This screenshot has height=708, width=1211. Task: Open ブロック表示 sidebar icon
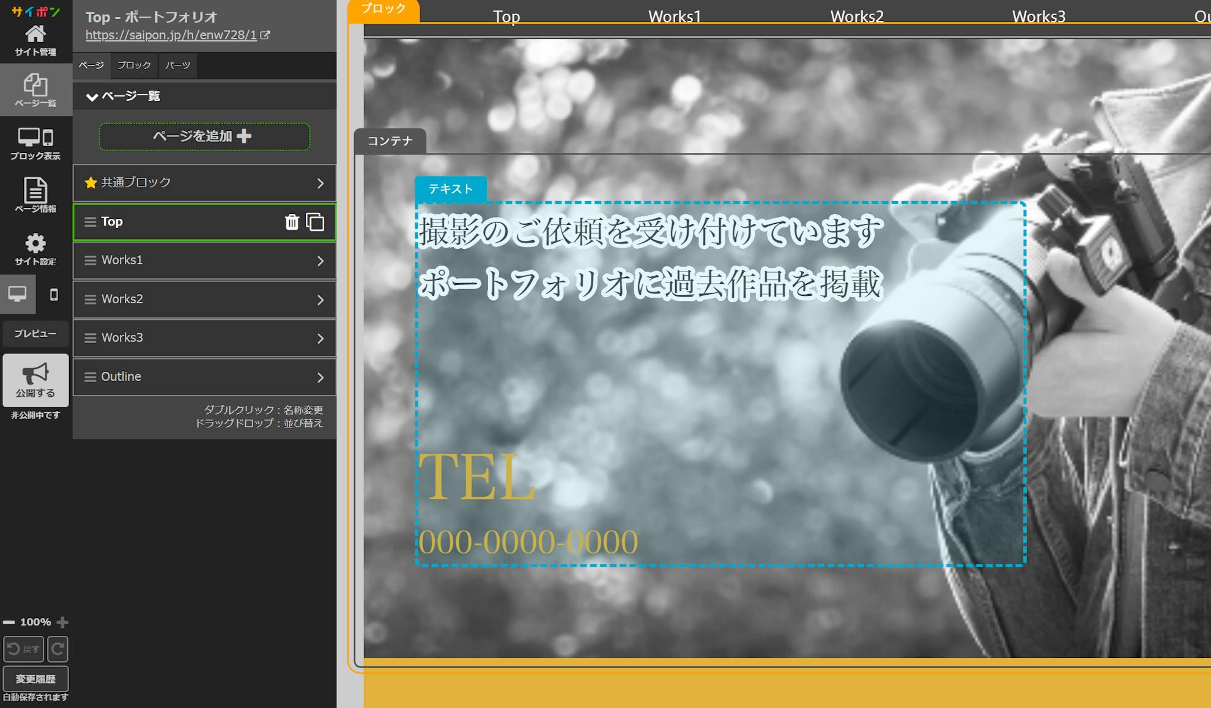click(x=35, y=144)
